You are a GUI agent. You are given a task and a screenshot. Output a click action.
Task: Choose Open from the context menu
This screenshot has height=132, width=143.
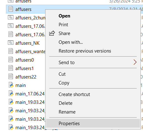click(64, 16)
